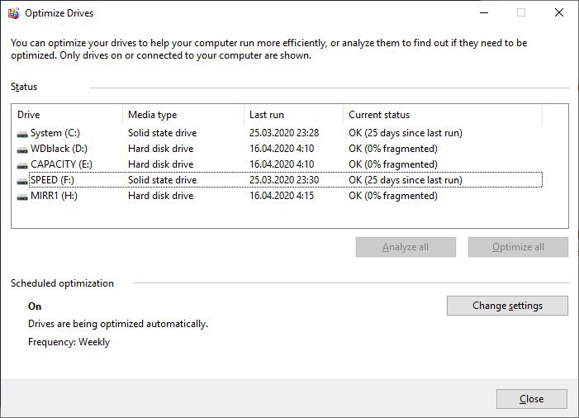Sort by the Media type column header

pyautogui.click(x=183, y=115)
